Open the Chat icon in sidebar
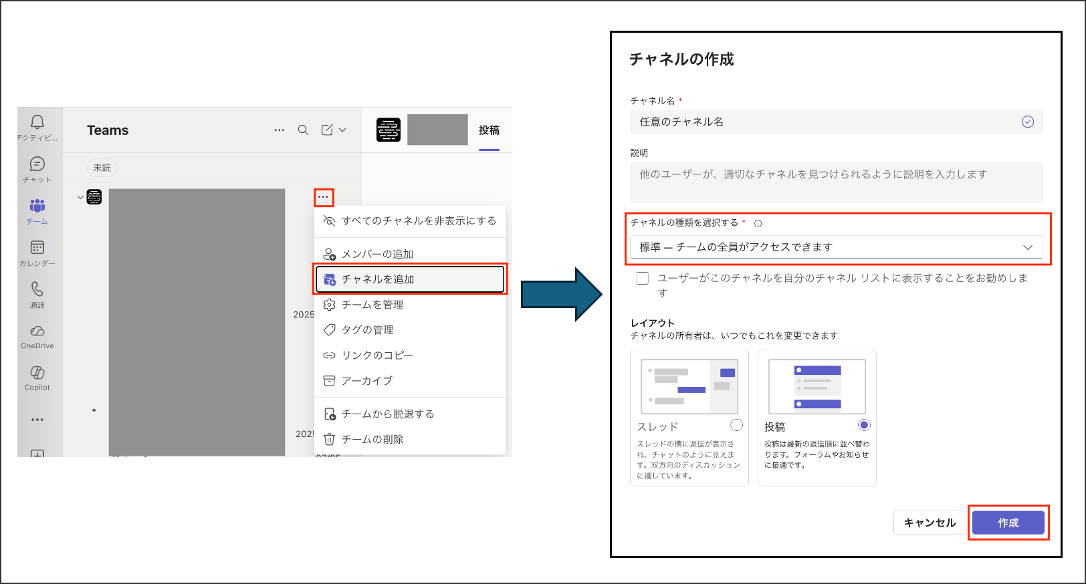The width and height of the screenshot is (1086, 584). pyautogui.click(x=37, y=164)
